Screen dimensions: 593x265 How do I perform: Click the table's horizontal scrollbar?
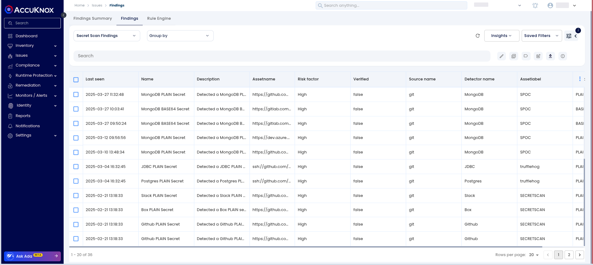[x=306, y=247]
